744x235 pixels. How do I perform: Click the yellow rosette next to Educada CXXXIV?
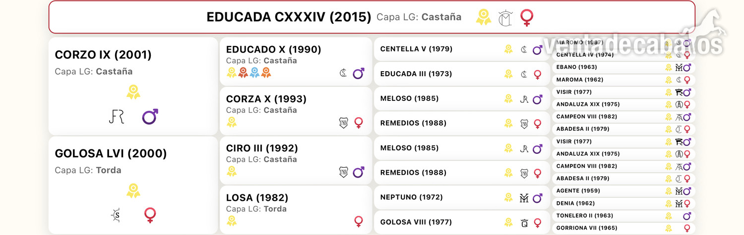[484, 17]
